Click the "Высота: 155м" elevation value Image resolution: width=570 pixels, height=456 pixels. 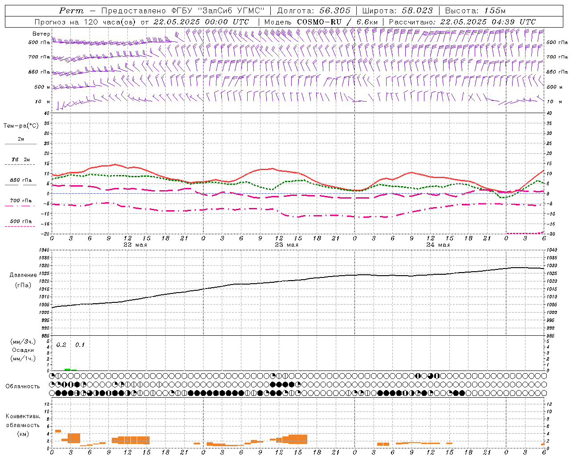(x=476, y=11)
